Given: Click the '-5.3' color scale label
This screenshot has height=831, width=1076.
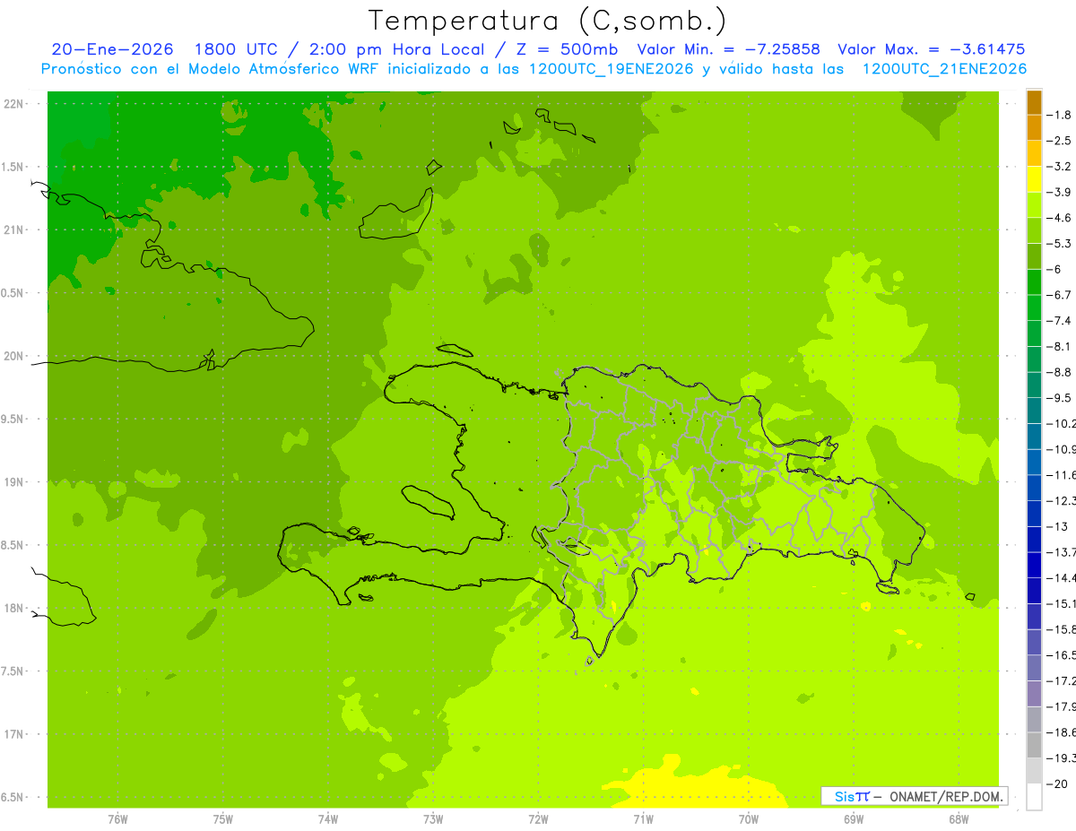Looking at the screenshot, I should (x=1061, y=243).
